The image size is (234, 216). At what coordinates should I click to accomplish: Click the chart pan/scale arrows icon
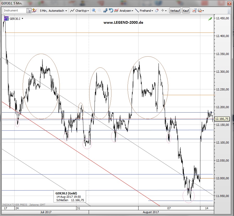tap(105, 11)
